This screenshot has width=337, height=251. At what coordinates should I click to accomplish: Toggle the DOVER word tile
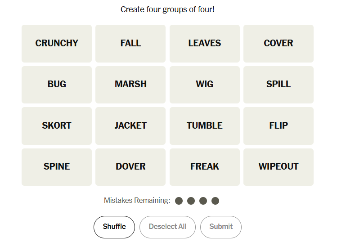pyautogui.click(x=130, y=167)
